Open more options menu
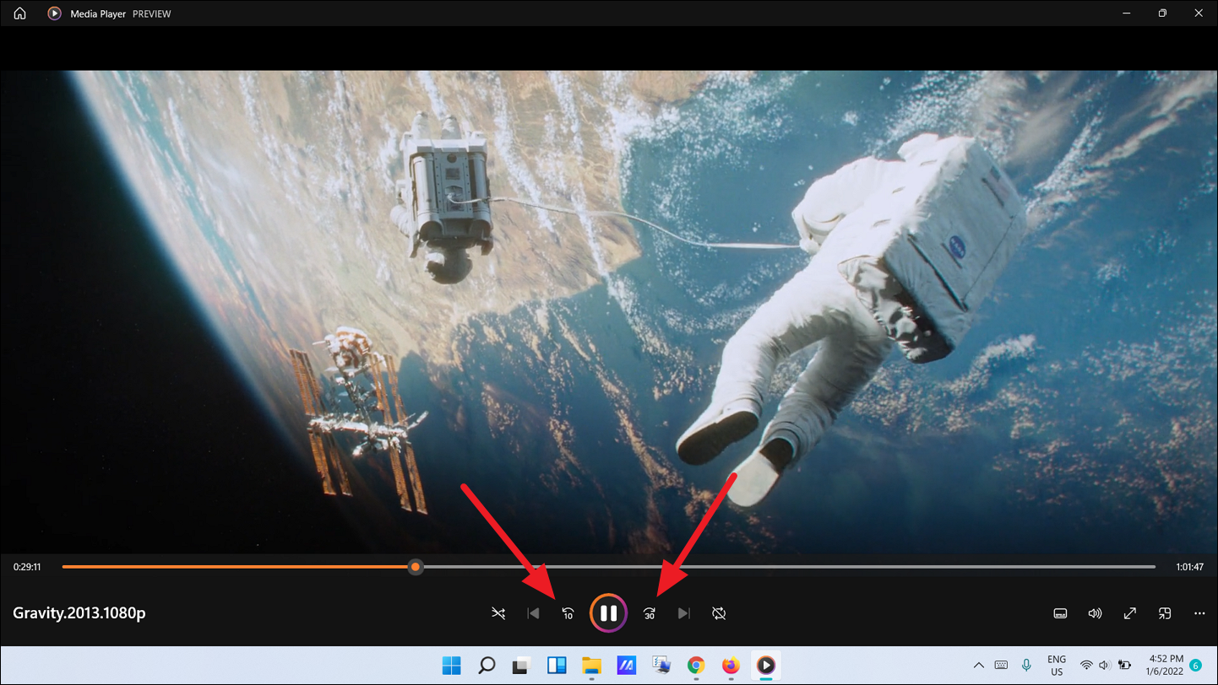Viewport: 1218px width, 685px height. (1199, 613)
